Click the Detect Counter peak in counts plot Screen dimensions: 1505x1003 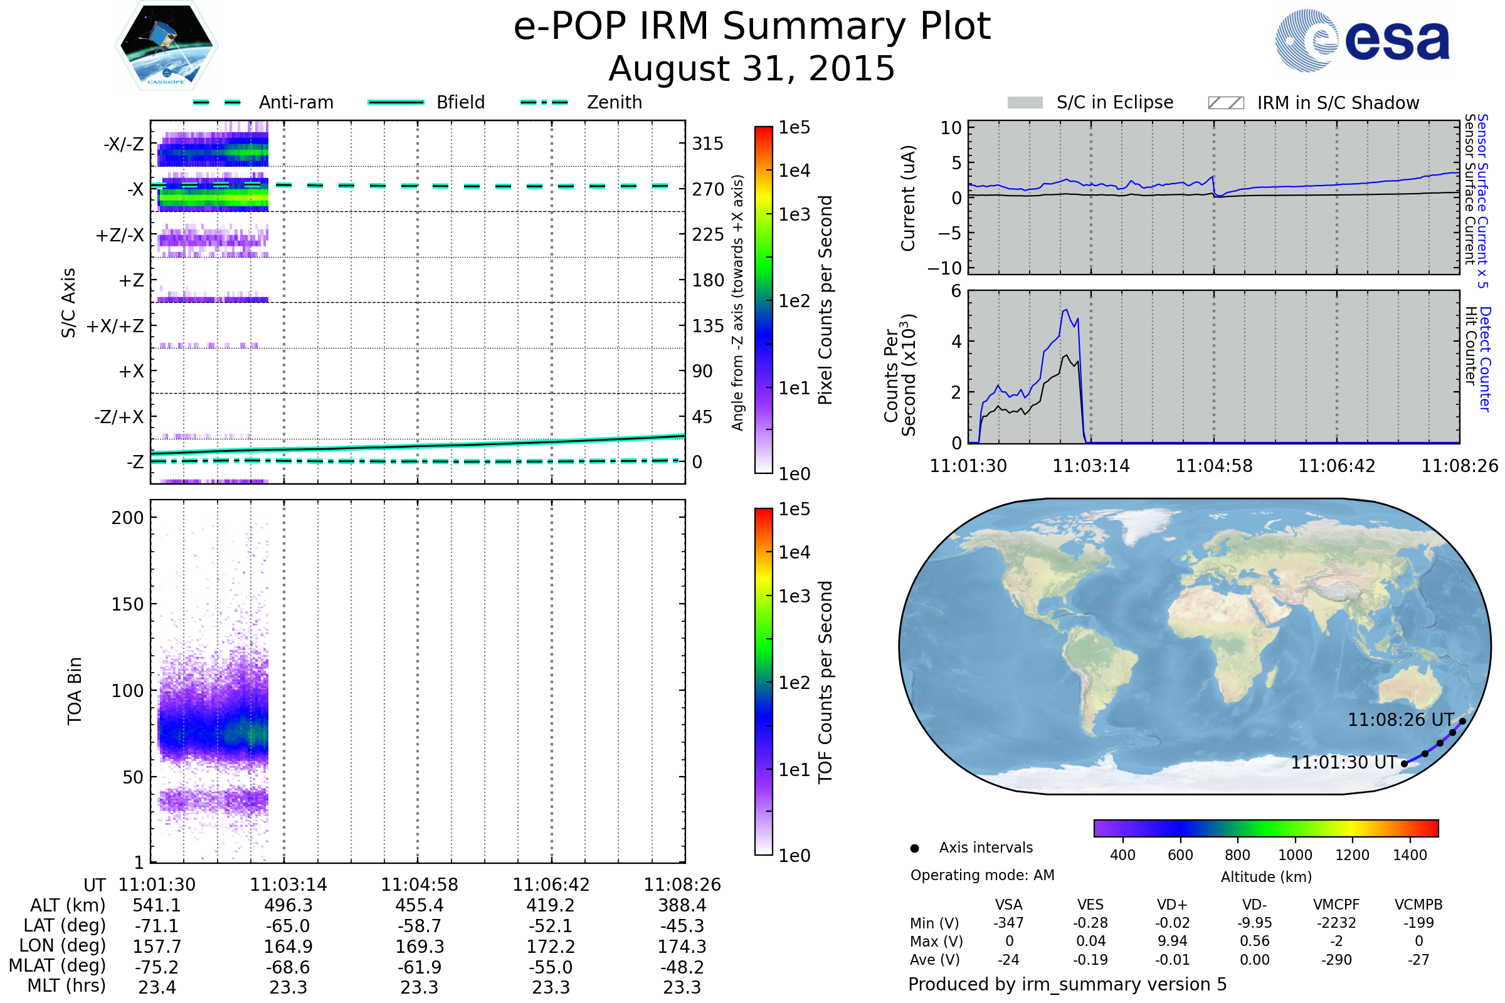point(1065,312)
